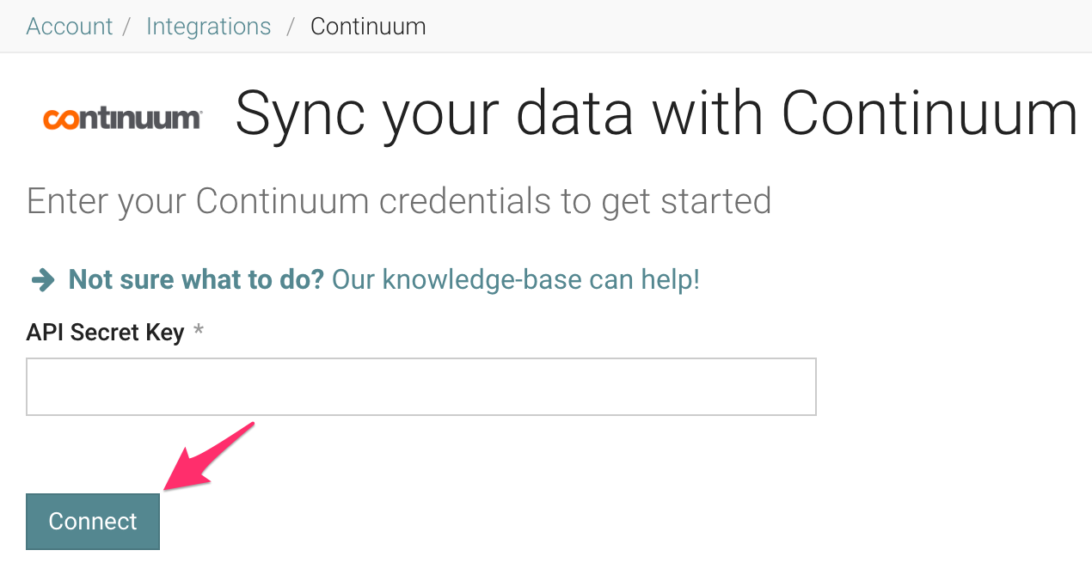
Task: Open the "Not sure what to do?" link
Action: point(196,279)
